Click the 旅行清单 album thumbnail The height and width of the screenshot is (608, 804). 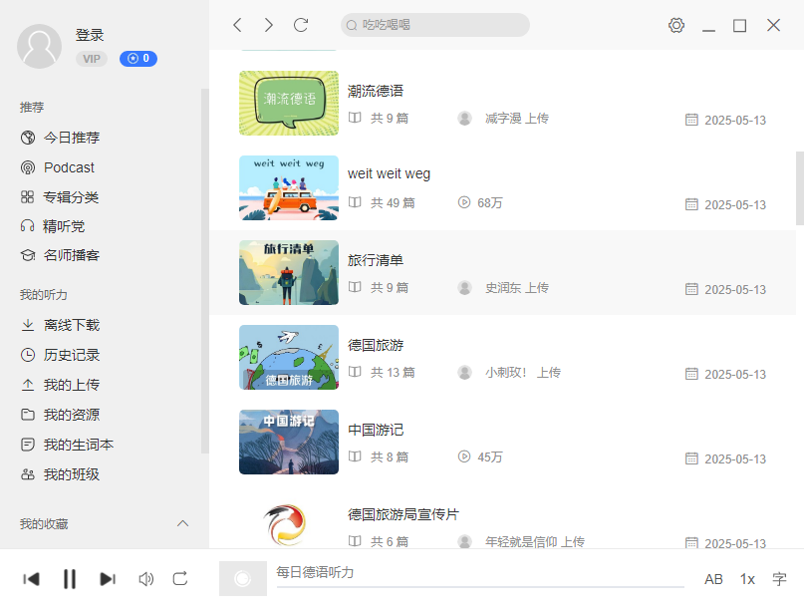289,272
